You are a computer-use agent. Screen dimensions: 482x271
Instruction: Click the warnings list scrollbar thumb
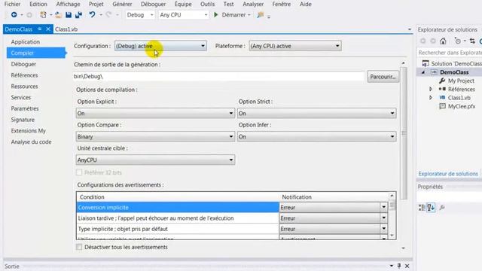coord(392,206)
